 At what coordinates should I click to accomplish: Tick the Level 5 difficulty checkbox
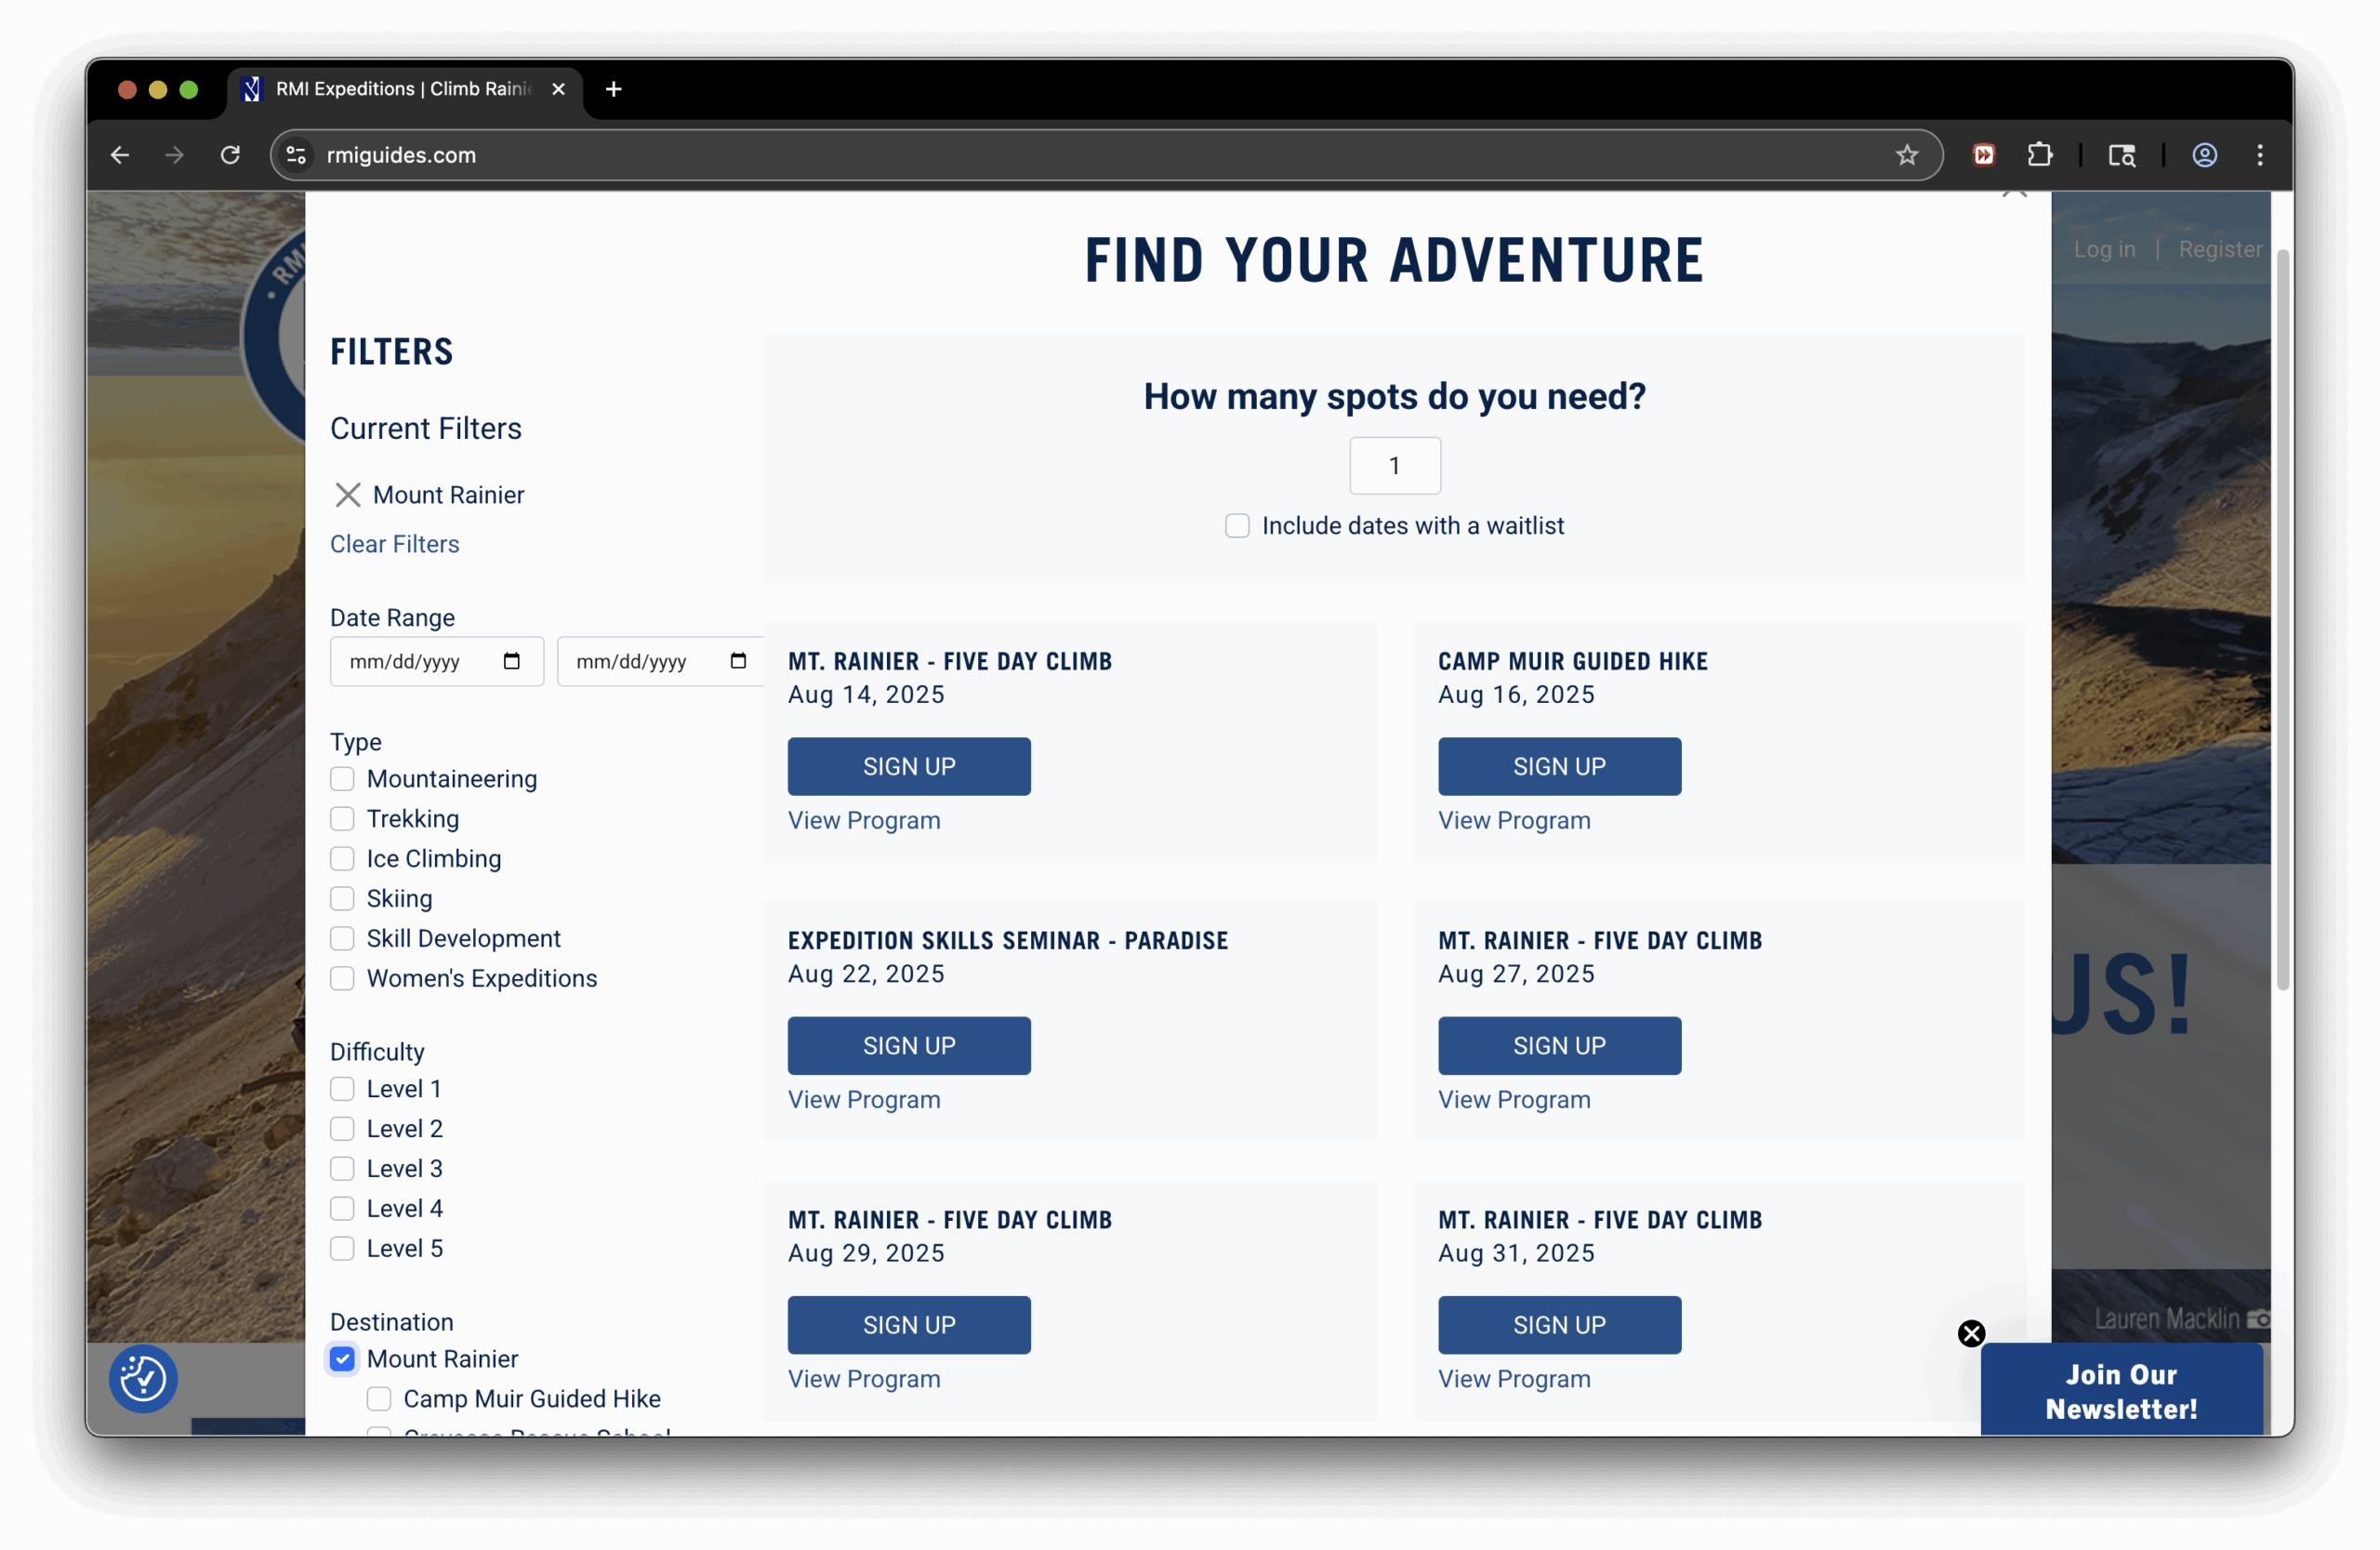coord(342,1249)
